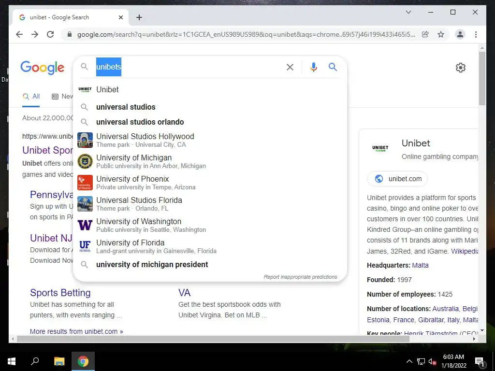Bookmark this tab with star icon

[x=441, y=34]
